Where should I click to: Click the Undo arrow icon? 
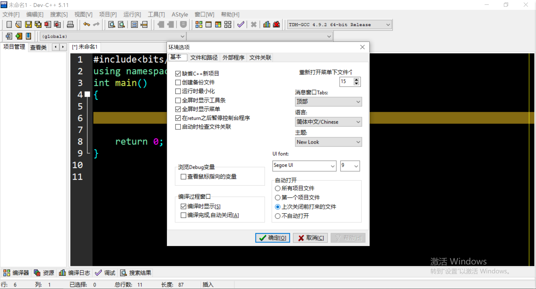tap(87, 25)
